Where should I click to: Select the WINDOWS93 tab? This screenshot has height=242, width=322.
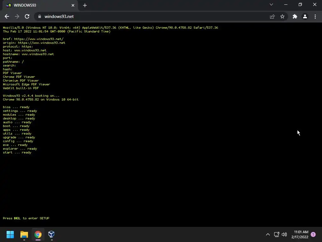40,5
